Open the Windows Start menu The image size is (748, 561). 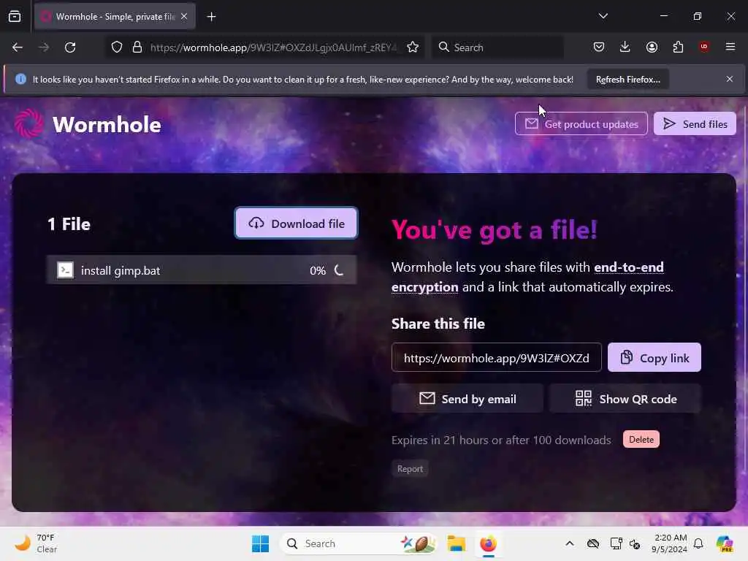click(x=261, y=543)
